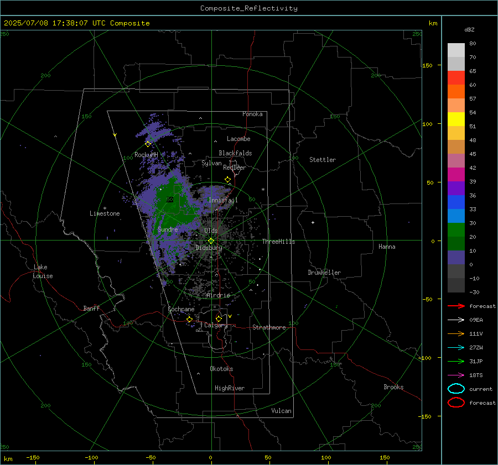Click the asterisk marker above Limestone

pos(105,208)
